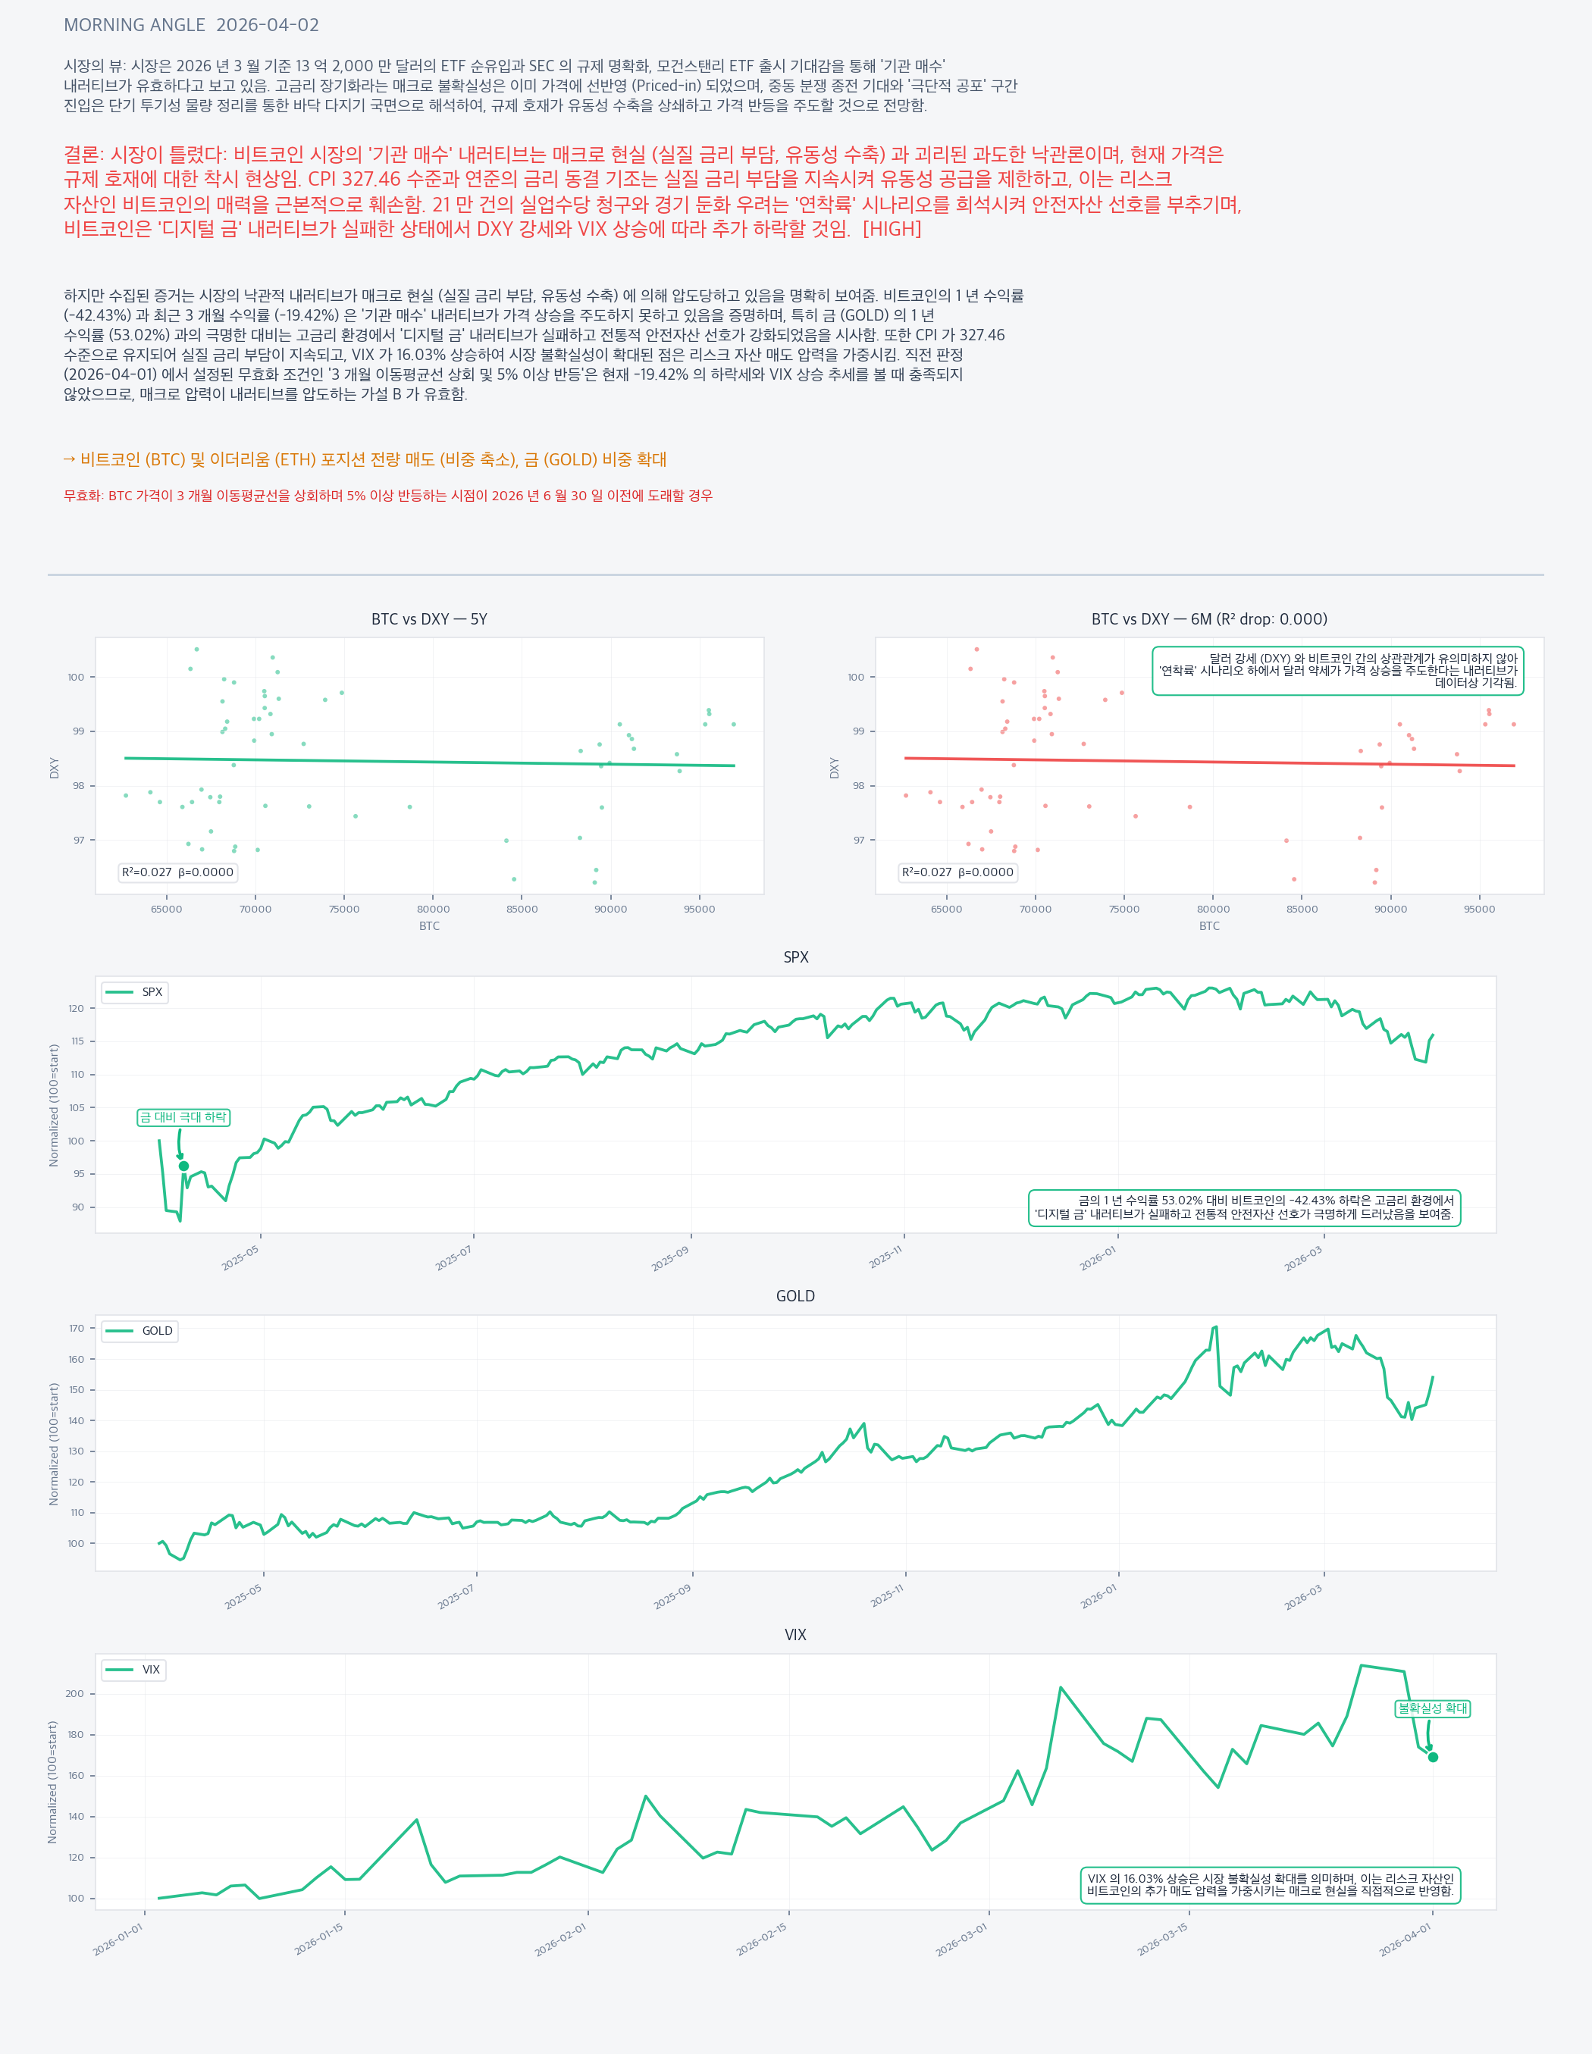Click the green marker dot on the SPX line
The image size is (1592, 2054).
183,1166
